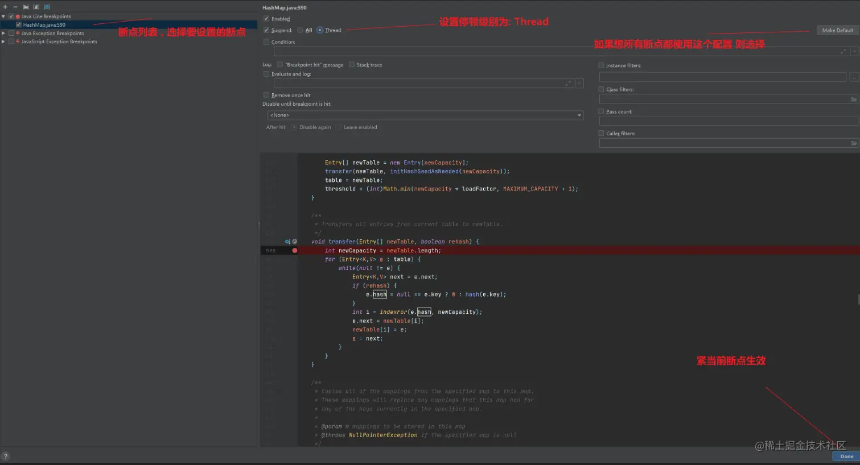Click the "indexFor" call in the code

click(x=393, y=312)
